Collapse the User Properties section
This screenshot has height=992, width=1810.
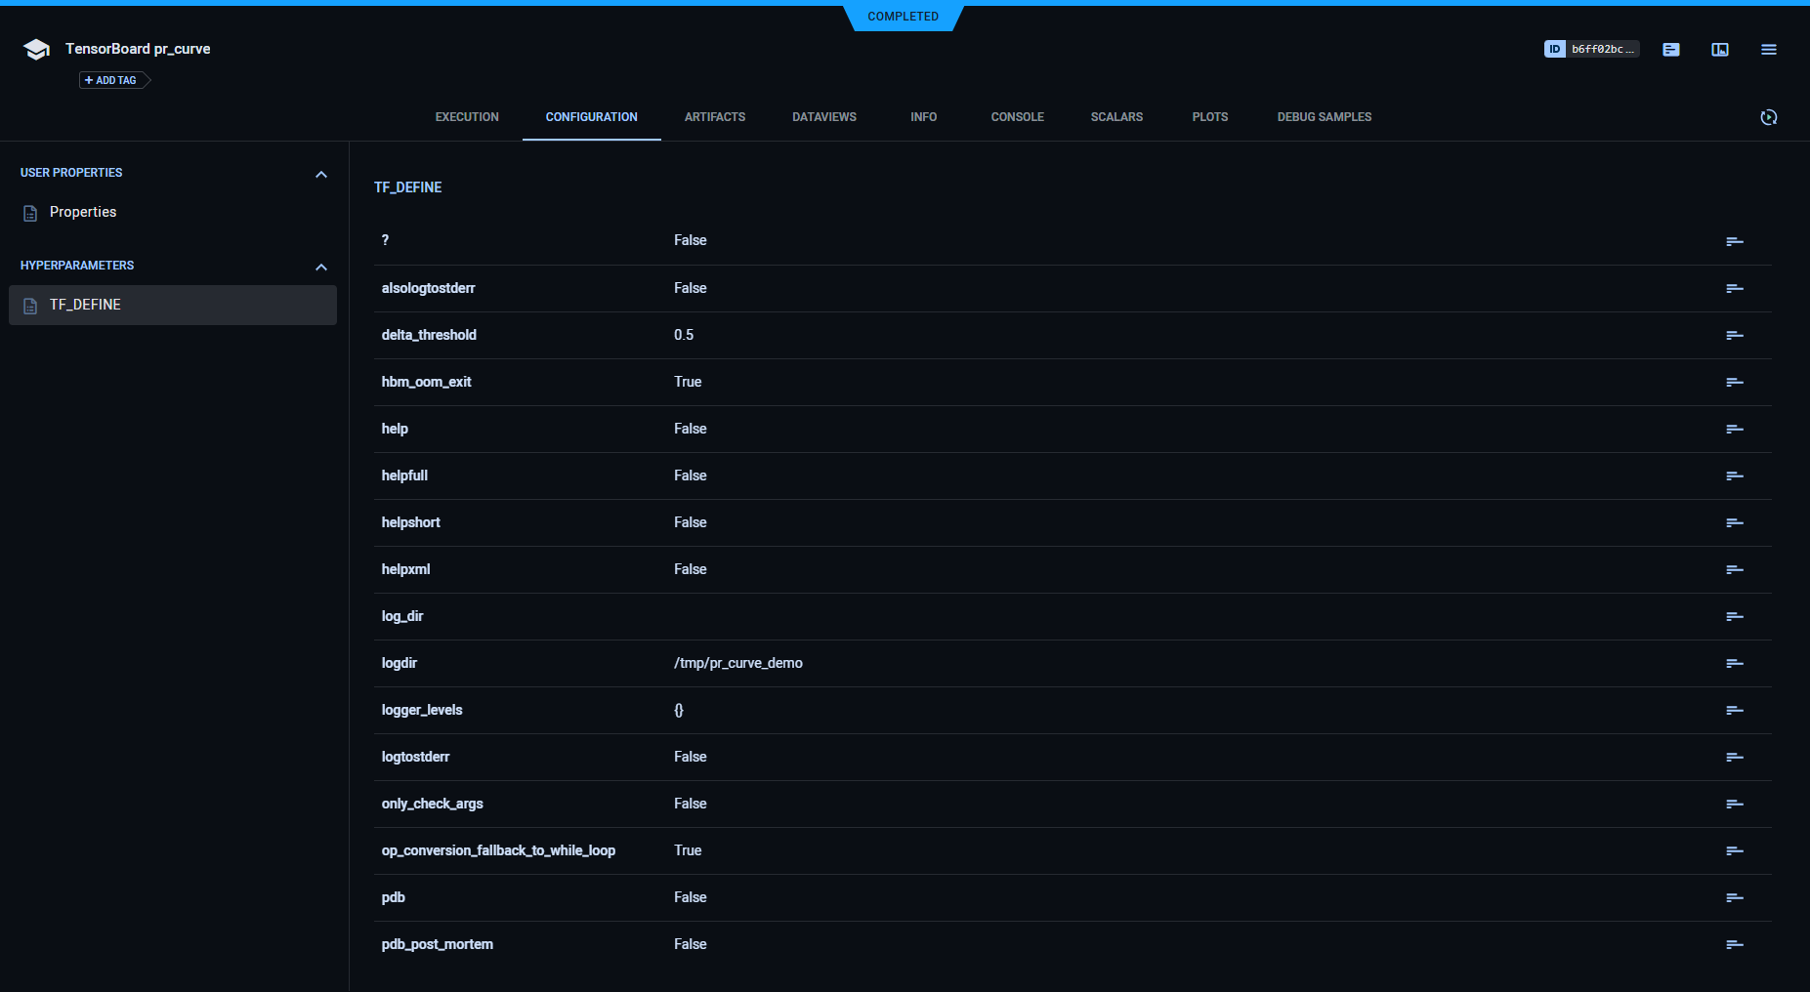tap(320, 174)
